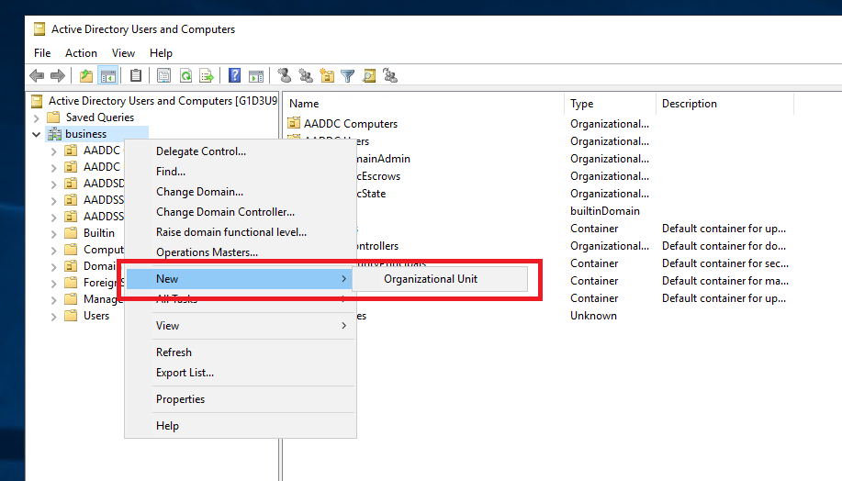Choose Find... in context menu
This screenshot has width=842, height=481.
(x=241, y=172)
